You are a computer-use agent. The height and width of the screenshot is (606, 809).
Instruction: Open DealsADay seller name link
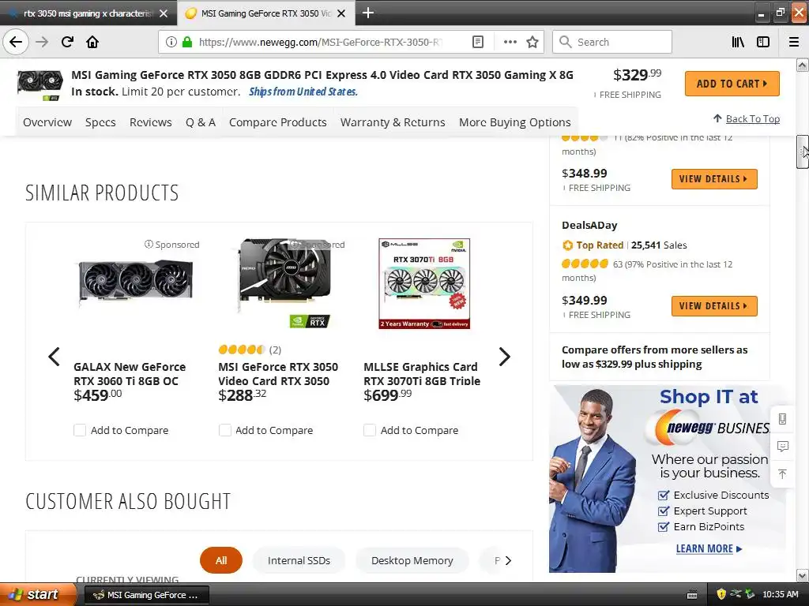(x=589, y=225)
